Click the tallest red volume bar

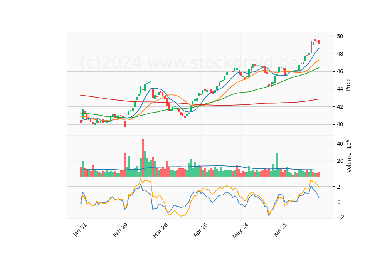click(x=143, y=158)
